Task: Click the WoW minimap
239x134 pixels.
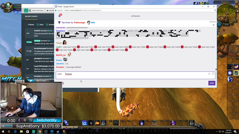Action: click(227, 13)
